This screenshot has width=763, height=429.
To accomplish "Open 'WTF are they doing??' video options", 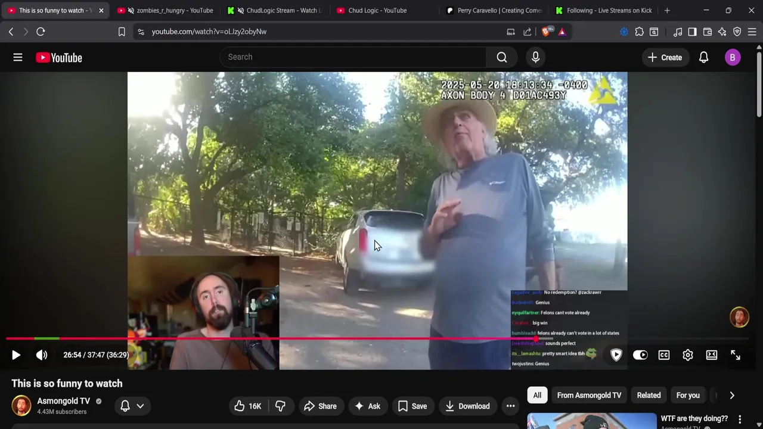I will pyautogui.click(x=740, y=419).
